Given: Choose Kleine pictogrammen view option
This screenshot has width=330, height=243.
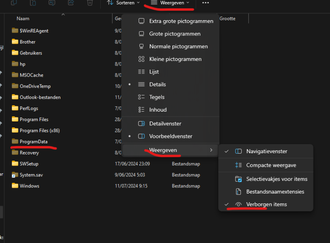Looking at the screenshot, I should [175, 59].
